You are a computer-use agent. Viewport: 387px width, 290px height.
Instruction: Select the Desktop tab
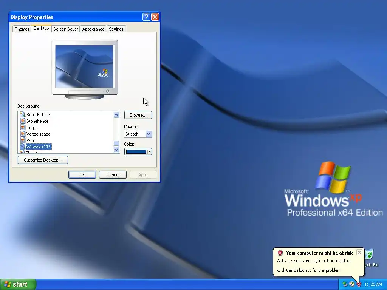pos(41,28)
